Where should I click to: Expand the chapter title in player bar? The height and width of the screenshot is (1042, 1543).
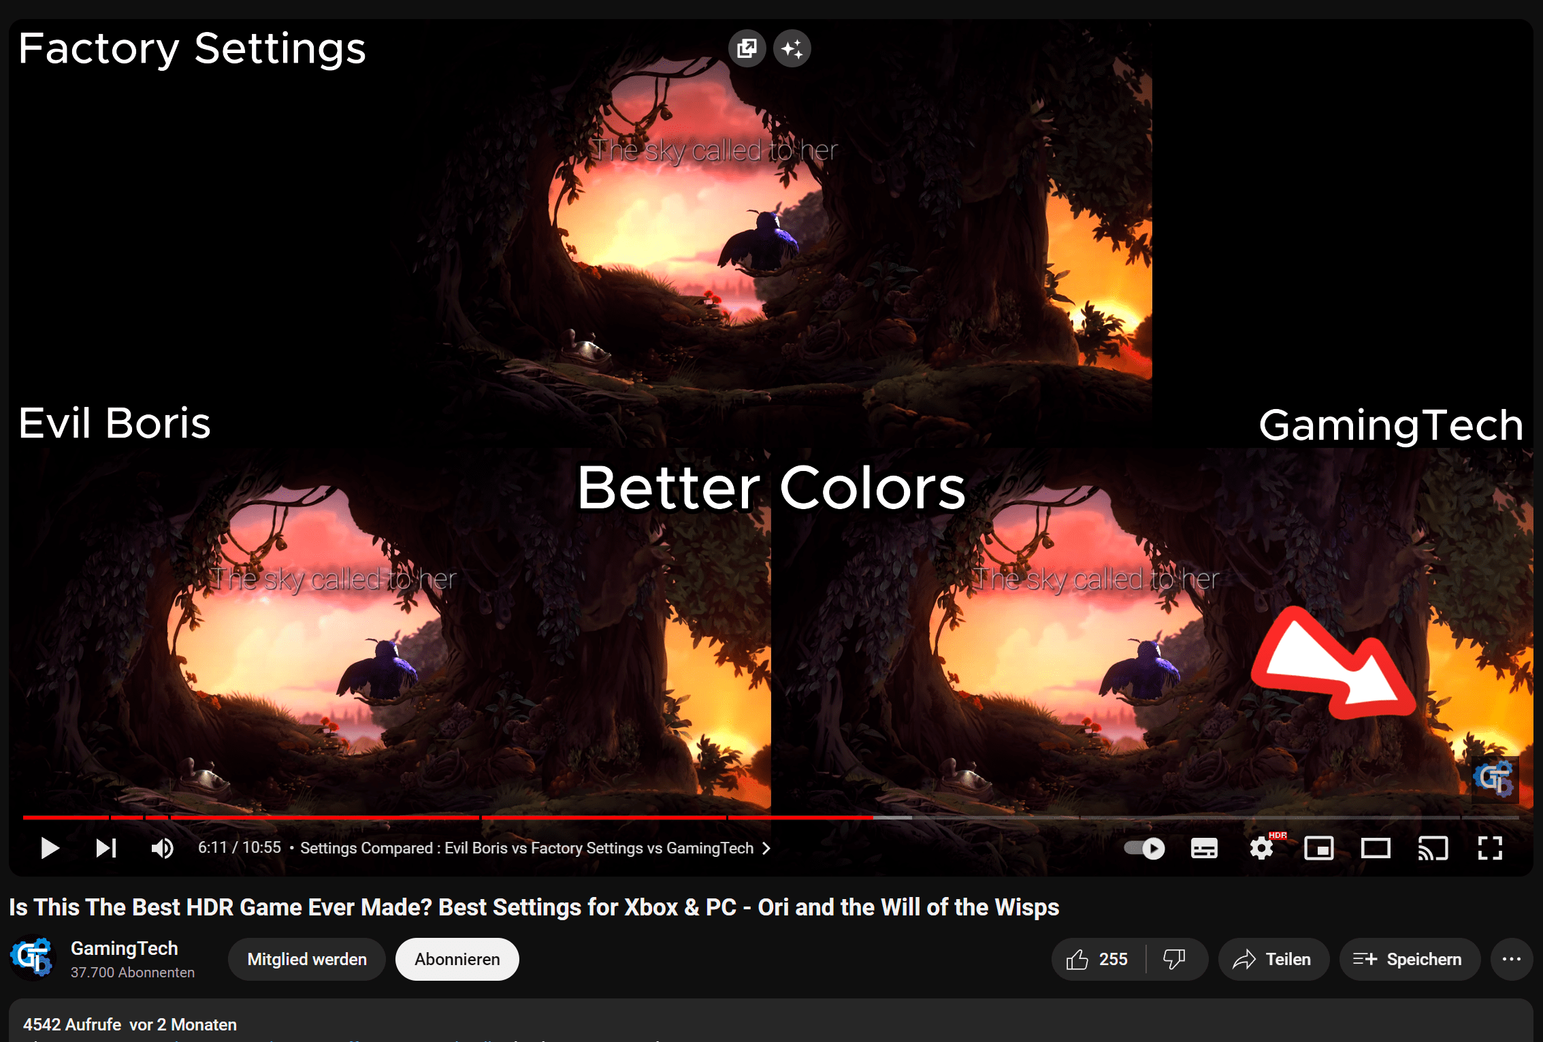[536, 848]
